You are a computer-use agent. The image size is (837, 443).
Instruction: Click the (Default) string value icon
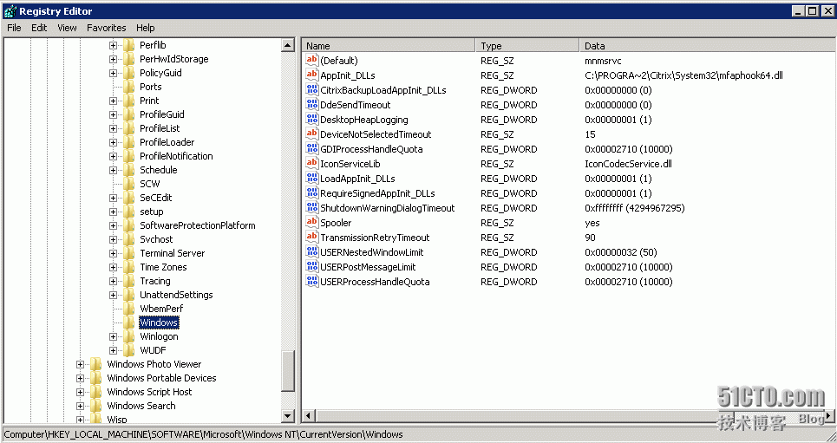tap(311, 61)
